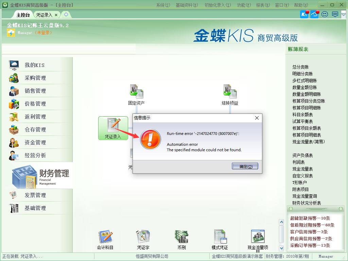
Task: Open the 基础资料(B) menu
Action: click(x=187, y=5)
